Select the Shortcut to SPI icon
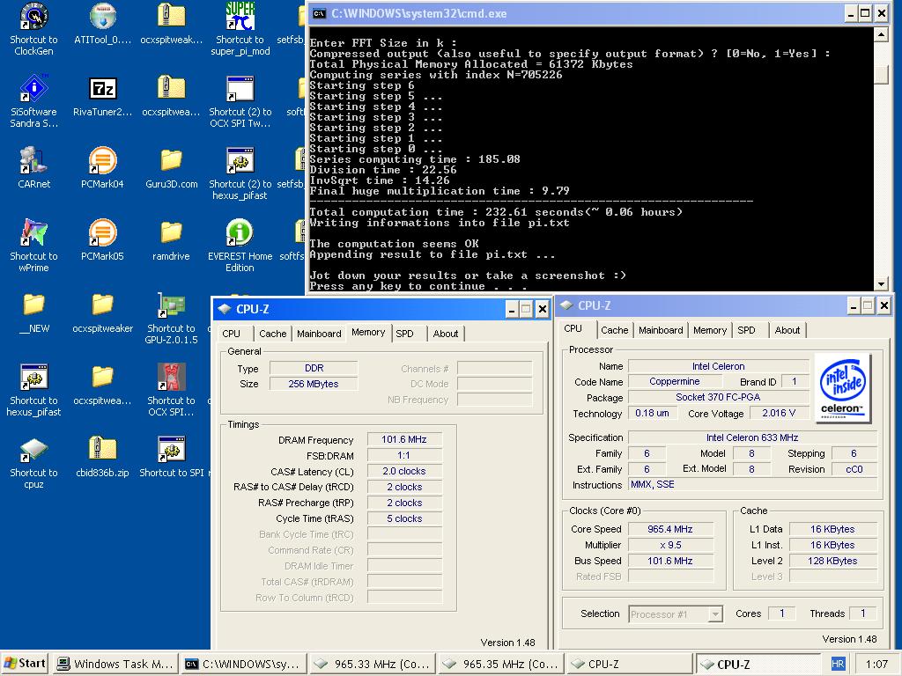The image size is (902, 676). click(171, 450)
